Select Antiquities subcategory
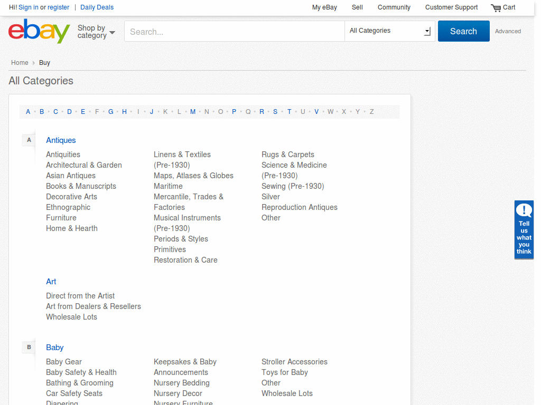This screenshot has height=405, width=541. coord(63,155)
